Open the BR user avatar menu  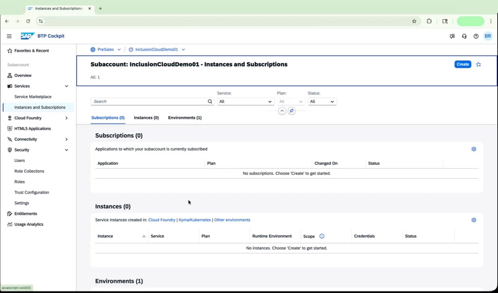point(488,36)
